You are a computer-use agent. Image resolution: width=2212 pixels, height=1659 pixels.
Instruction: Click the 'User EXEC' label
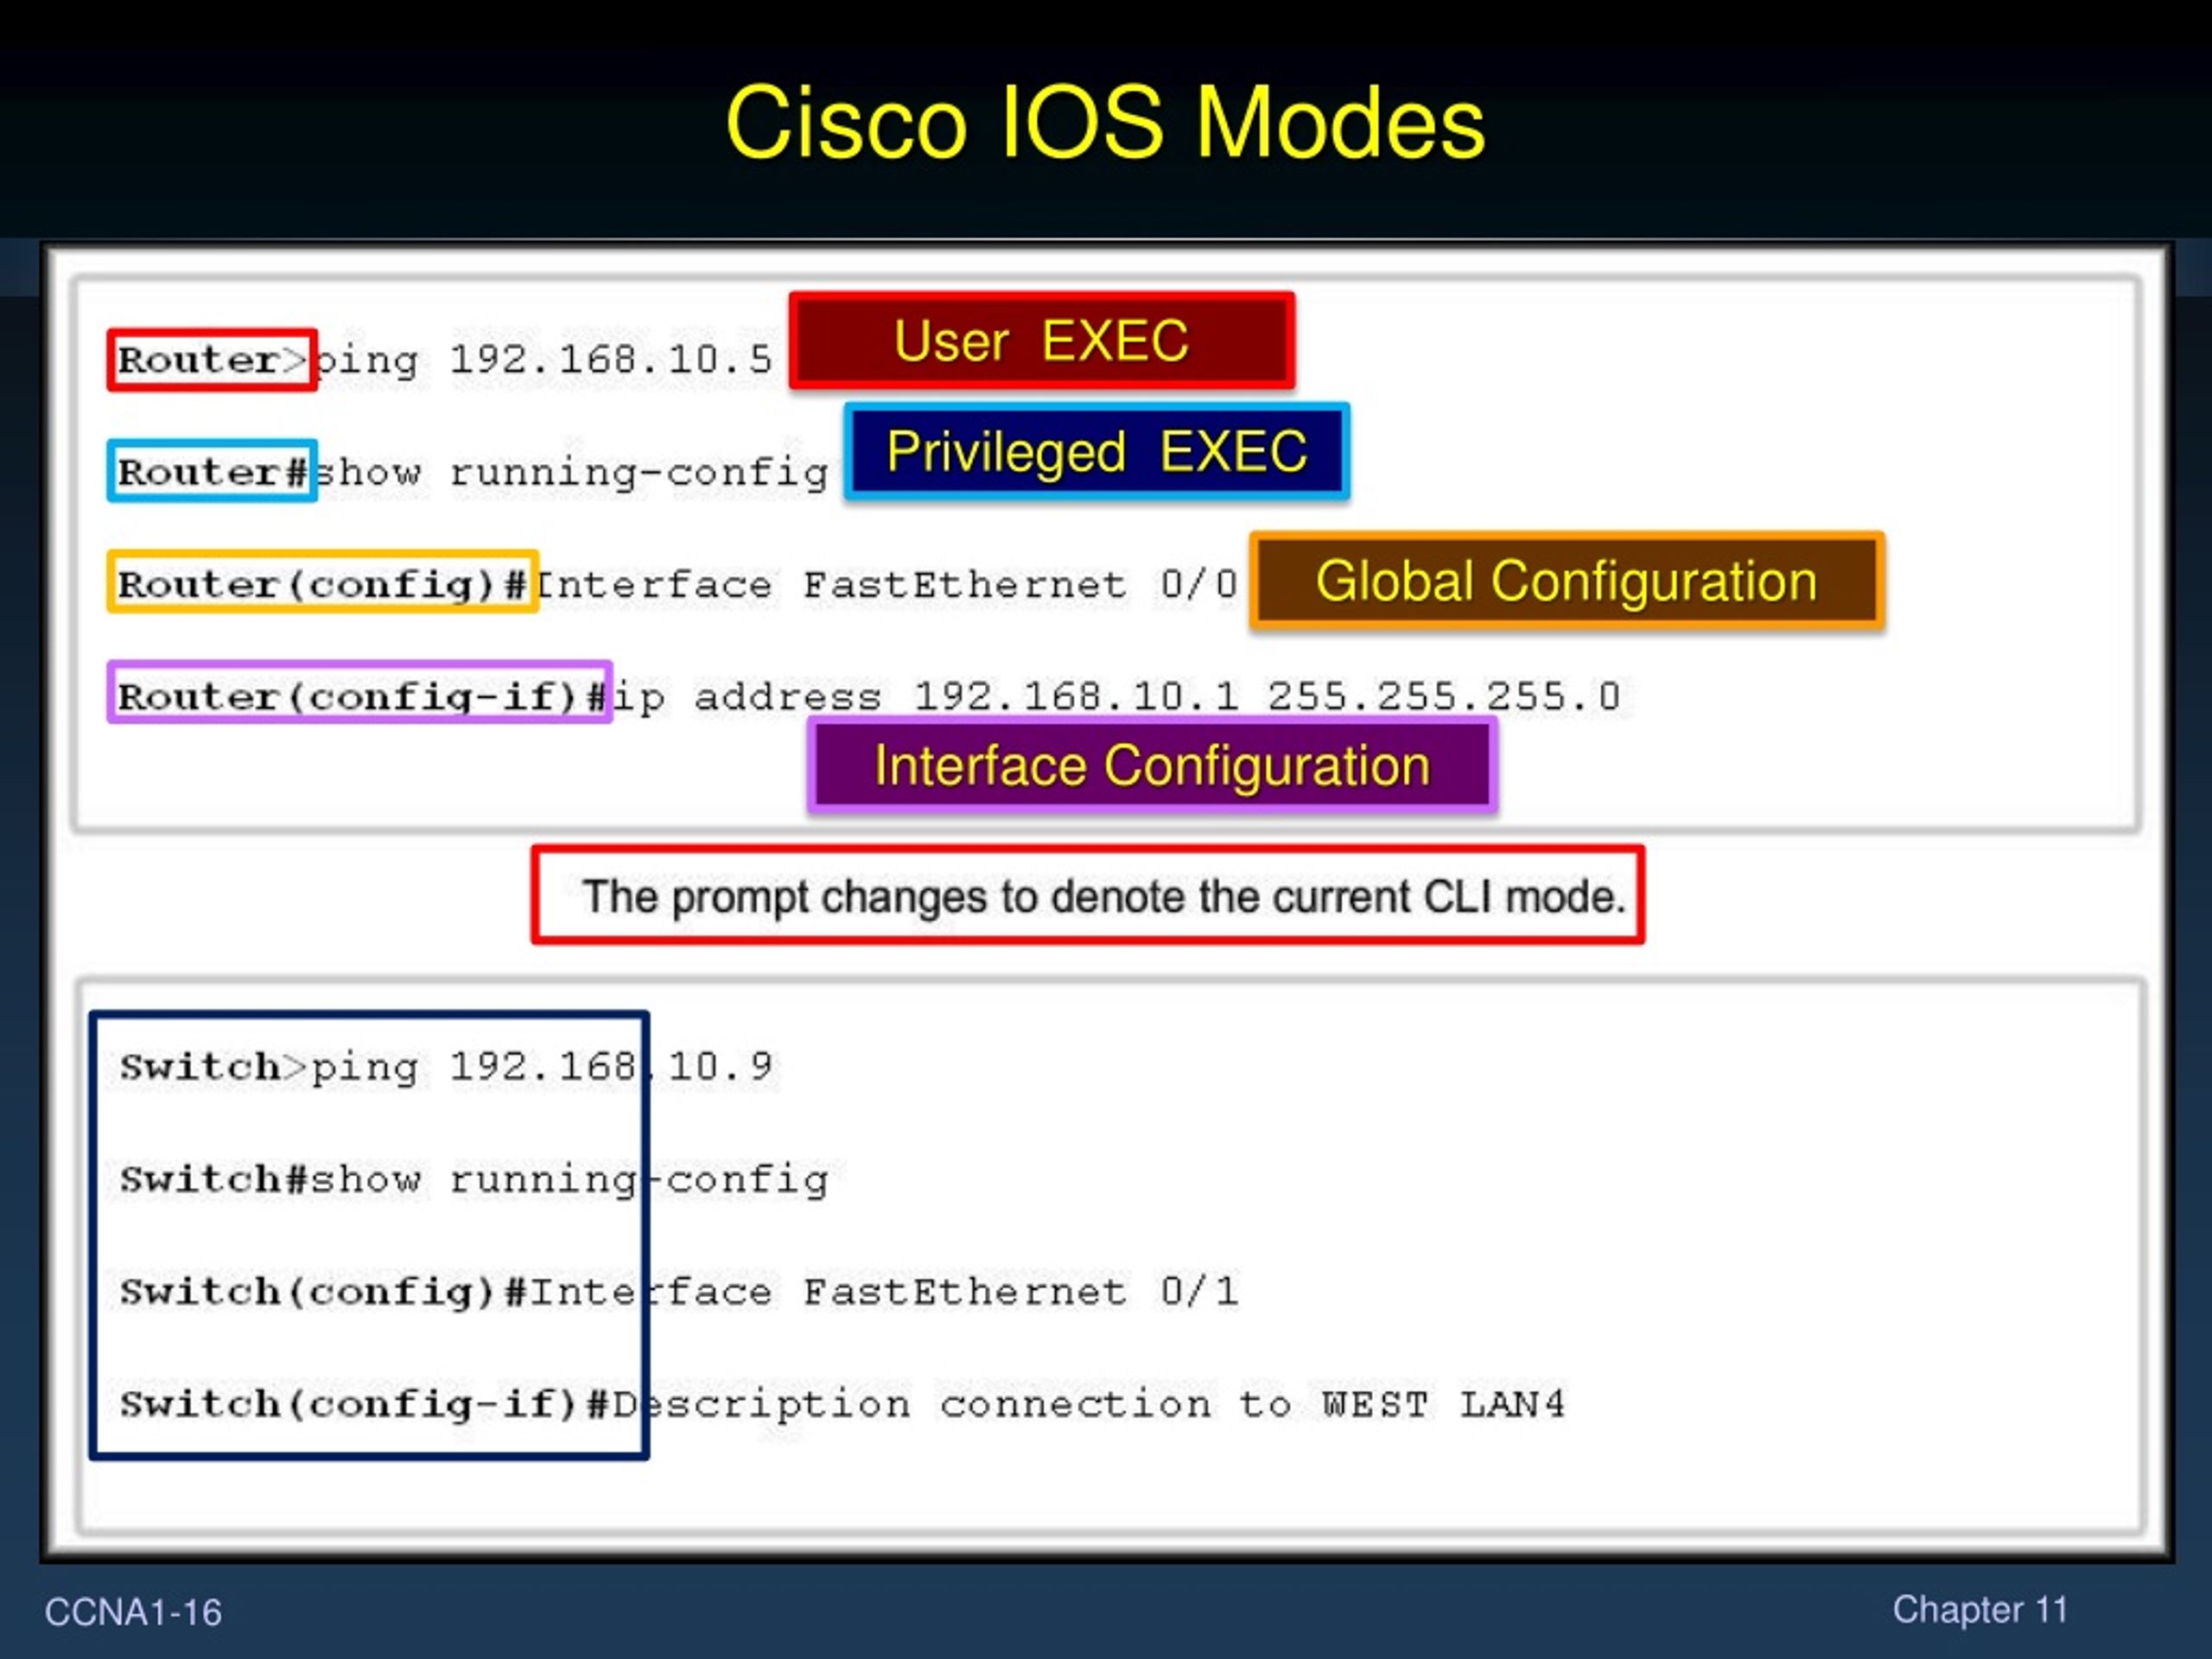tap(1041, 341)
